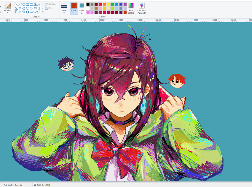This screenshot has height=187, width=252.
Task: Select the Line shape tool
Action: 16,4
